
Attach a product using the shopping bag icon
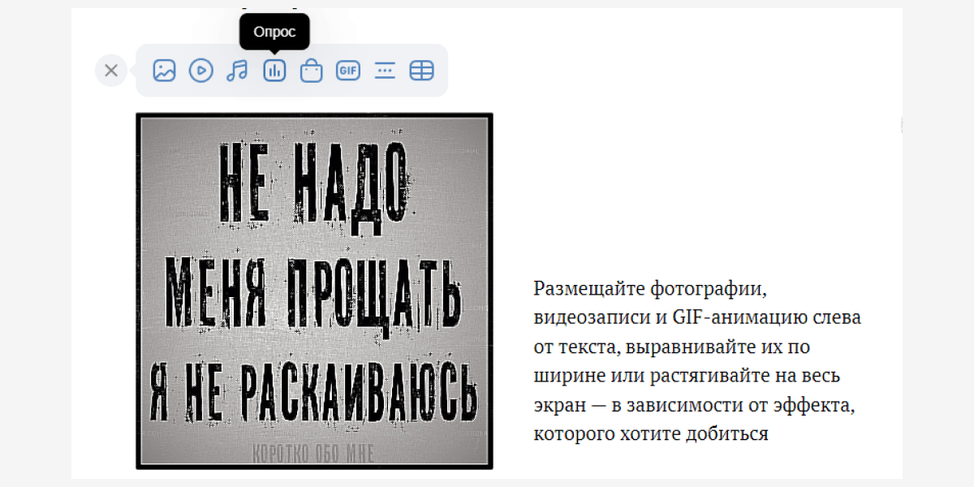tap(311, 71)
